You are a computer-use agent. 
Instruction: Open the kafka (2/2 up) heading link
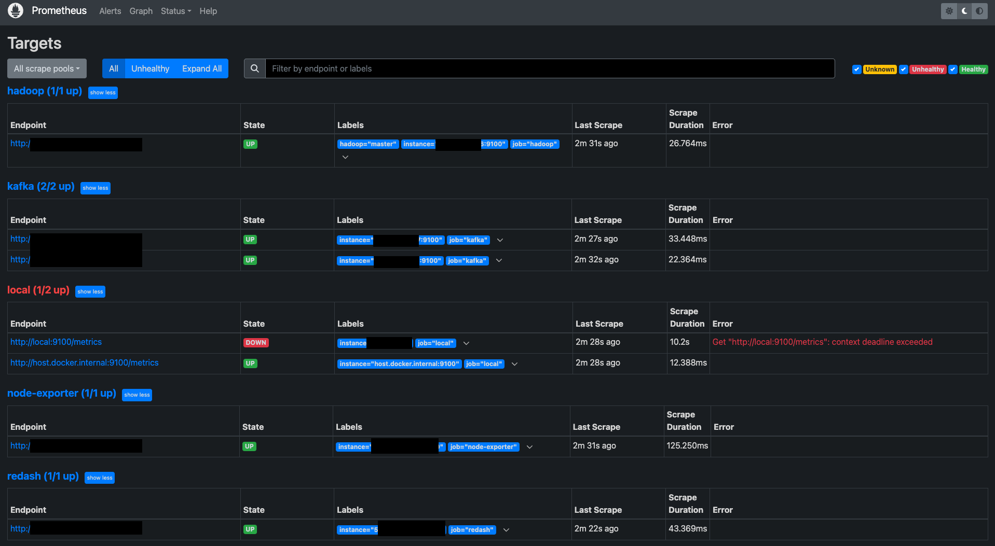point(41,187)
